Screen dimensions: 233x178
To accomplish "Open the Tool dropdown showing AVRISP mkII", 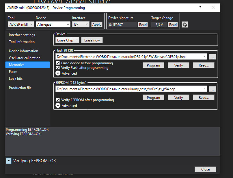I will (x=21, y=24).
